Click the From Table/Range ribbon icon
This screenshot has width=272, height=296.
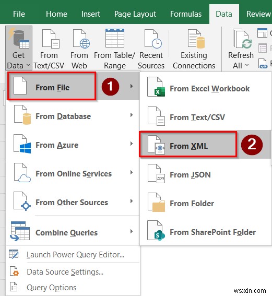(115, 38)
